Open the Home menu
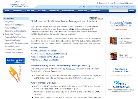Screen dimensions: 138x99 [7, 10]
